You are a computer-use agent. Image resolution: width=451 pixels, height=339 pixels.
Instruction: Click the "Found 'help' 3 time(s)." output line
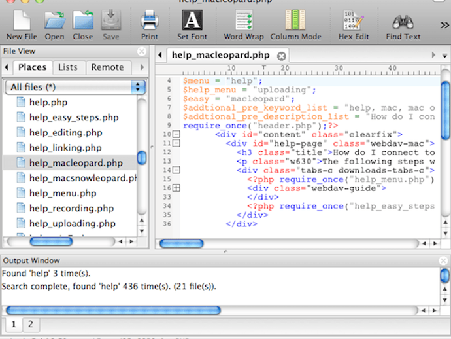coord(46,274)
